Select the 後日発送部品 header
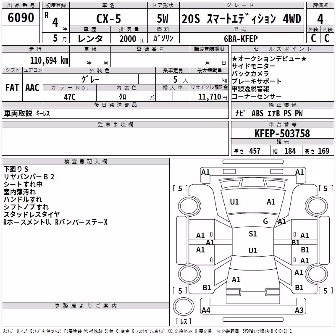Viewport: 336px width, 336px height. click(115, 105)
